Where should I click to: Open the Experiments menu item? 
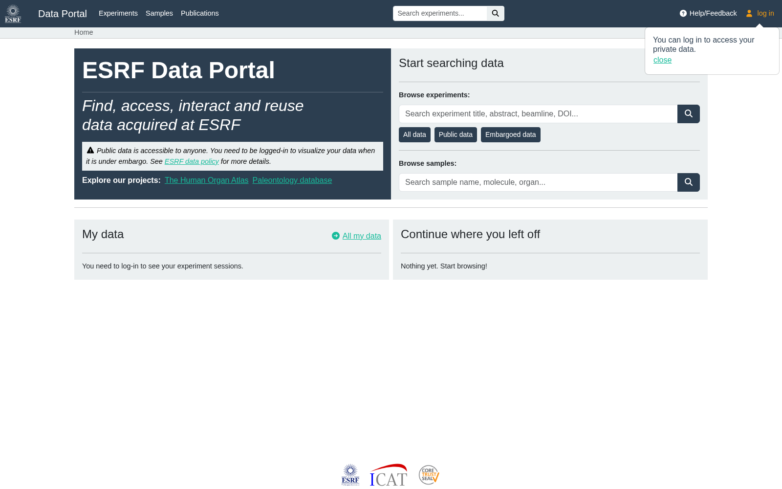coord(118,13)
